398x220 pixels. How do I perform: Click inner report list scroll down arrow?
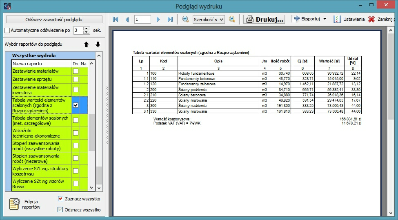tap(91, 188)
